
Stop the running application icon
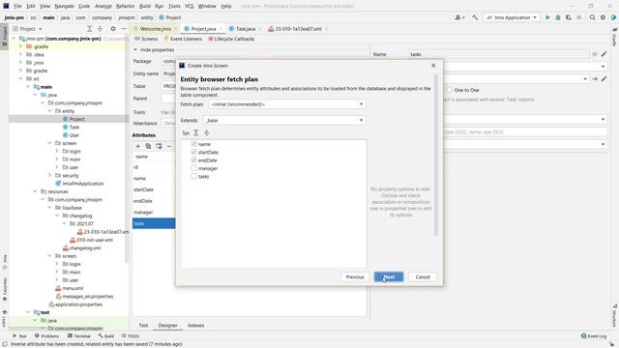578,17
